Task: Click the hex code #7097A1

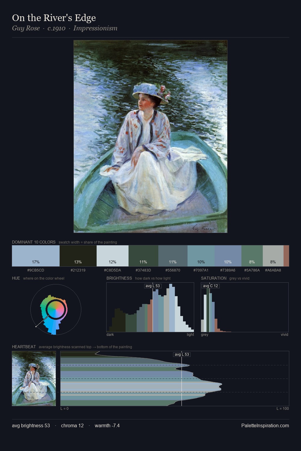Action: 201,270
